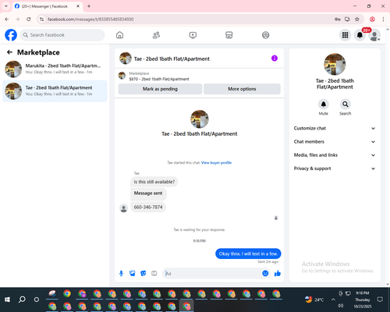Click the 660-346-7874 message bubble

click(x=148, y=207)
